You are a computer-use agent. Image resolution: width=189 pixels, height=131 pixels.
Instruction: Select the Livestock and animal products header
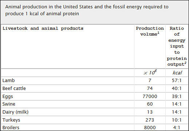[x=43, y=29]
